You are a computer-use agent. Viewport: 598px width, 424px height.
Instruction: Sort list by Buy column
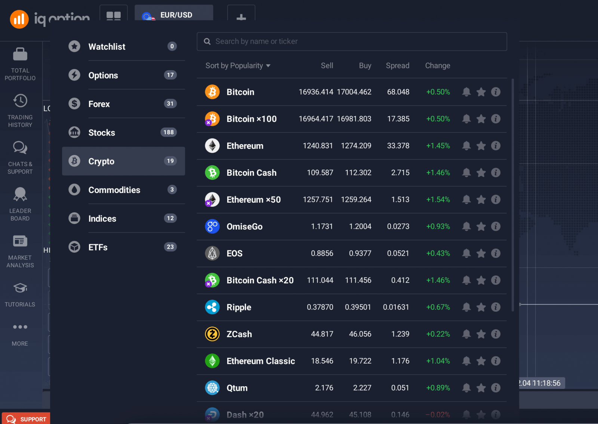(365, 66)
